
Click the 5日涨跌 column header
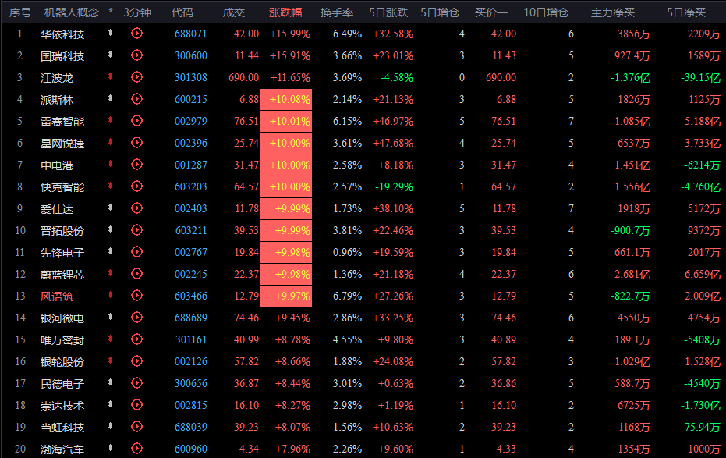tap(388, 12)
